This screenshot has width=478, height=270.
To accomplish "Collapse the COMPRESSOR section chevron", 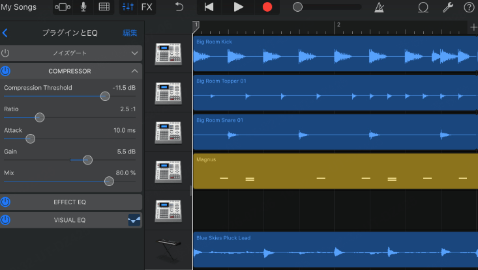I will [x=134, y=71].
